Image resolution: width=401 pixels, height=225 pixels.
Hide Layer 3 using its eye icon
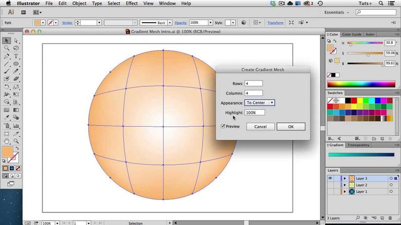point(330,178)
